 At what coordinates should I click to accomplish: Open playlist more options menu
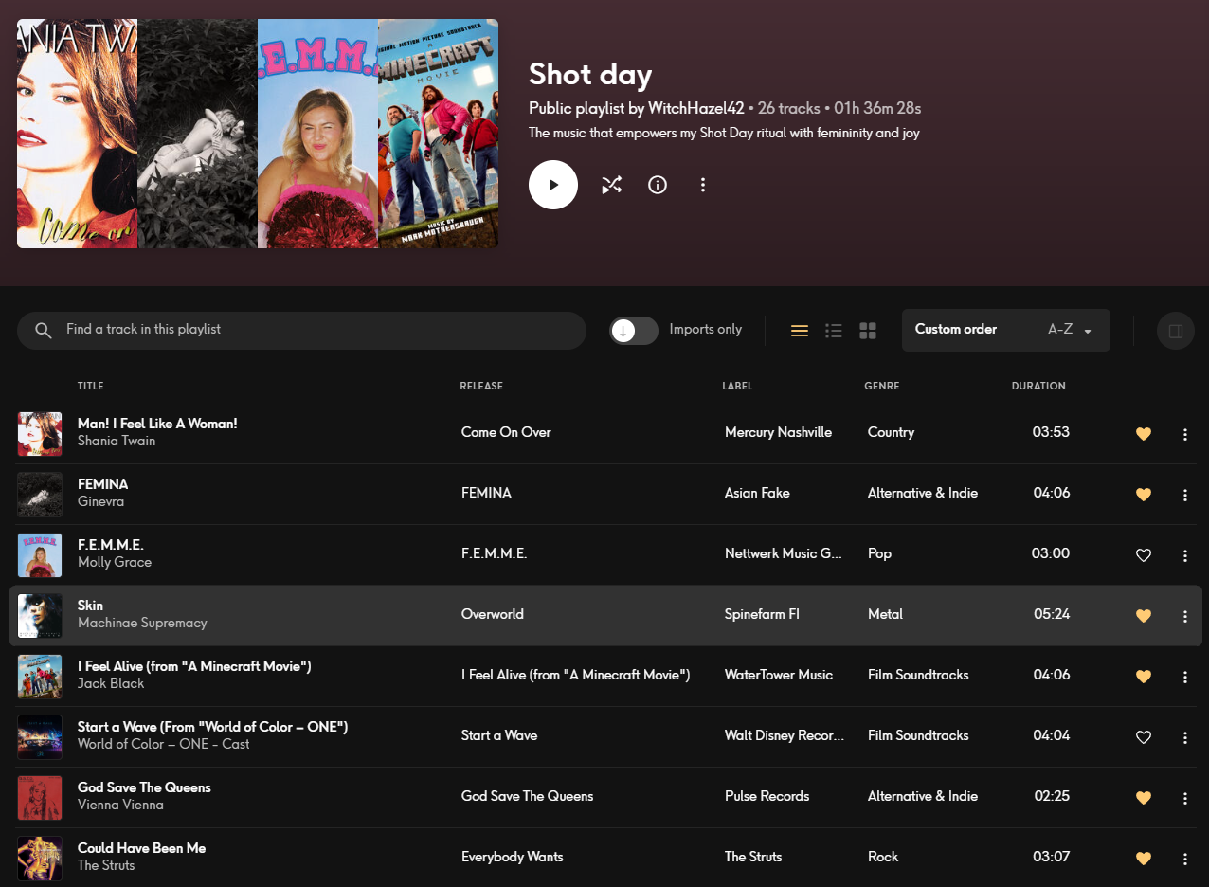point(703,185)
